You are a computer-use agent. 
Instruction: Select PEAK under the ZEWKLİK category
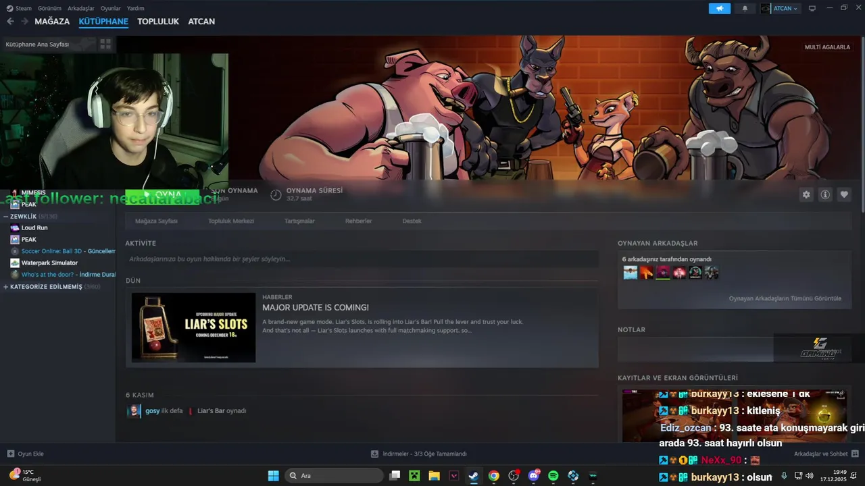click(x=29, y=240)
